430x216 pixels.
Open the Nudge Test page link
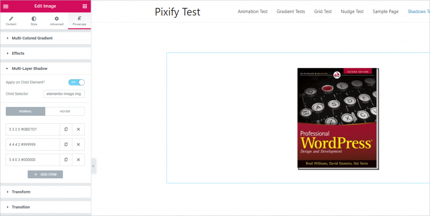point(352,11)
